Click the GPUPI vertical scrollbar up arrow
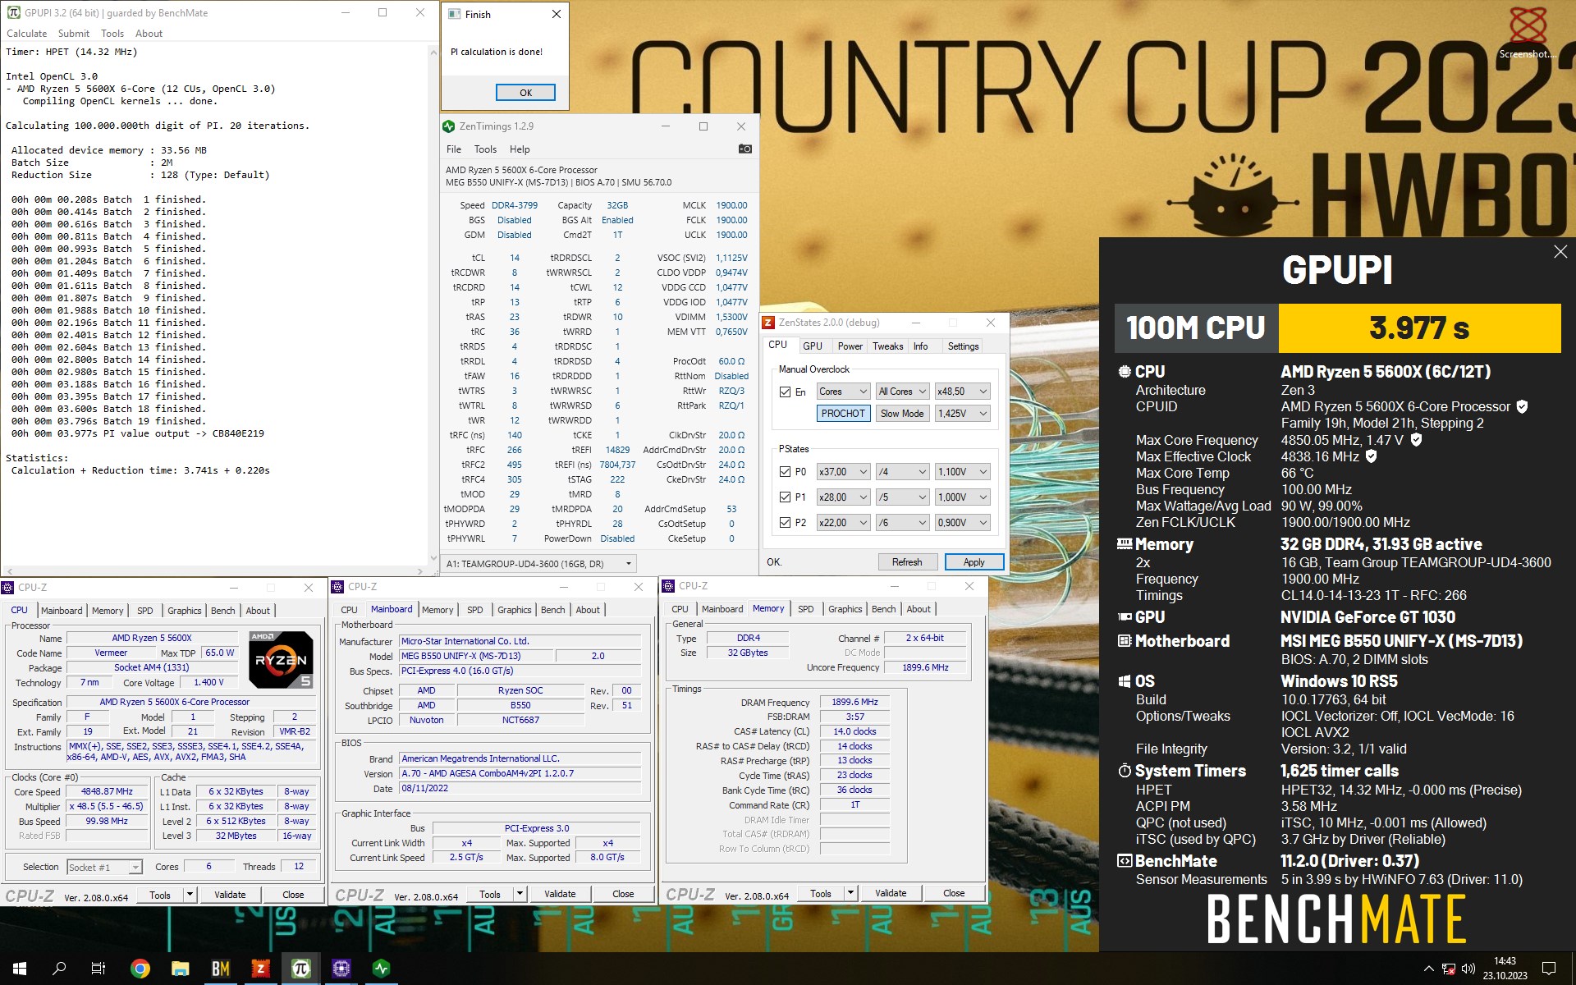Screen dimensions: 1576x985 pyautogui.click(x=433, y=52)
